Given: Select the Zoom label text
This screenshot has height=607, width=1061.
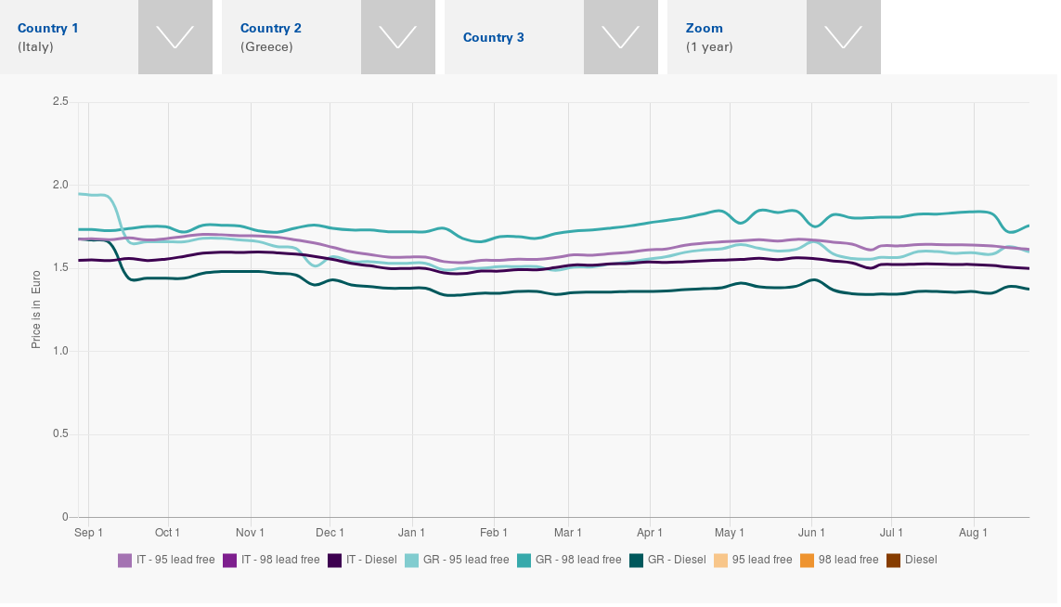Looking at the screenshot, I should [704, 29].
